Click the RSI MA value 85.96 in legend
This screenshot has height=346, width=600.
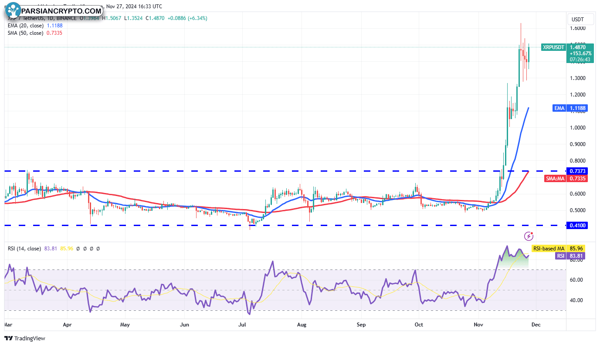(x=67, y=249)
